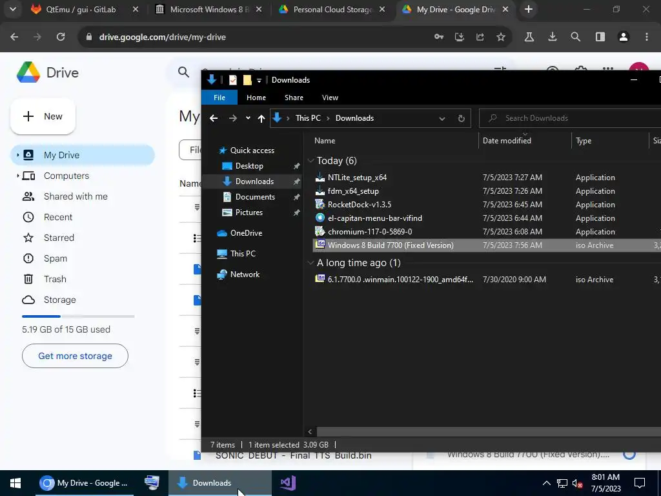Open View tab in Explorer ribbon
This screenshot has width=661, height=496.
click(x=330, y=98)
